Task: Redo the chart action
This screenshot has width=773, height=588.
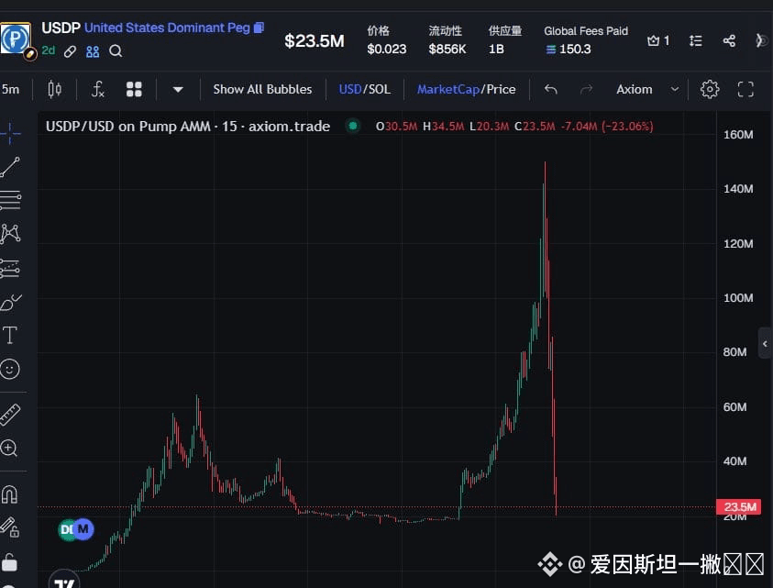Action: pyautogui.click(x=586, y=89)
